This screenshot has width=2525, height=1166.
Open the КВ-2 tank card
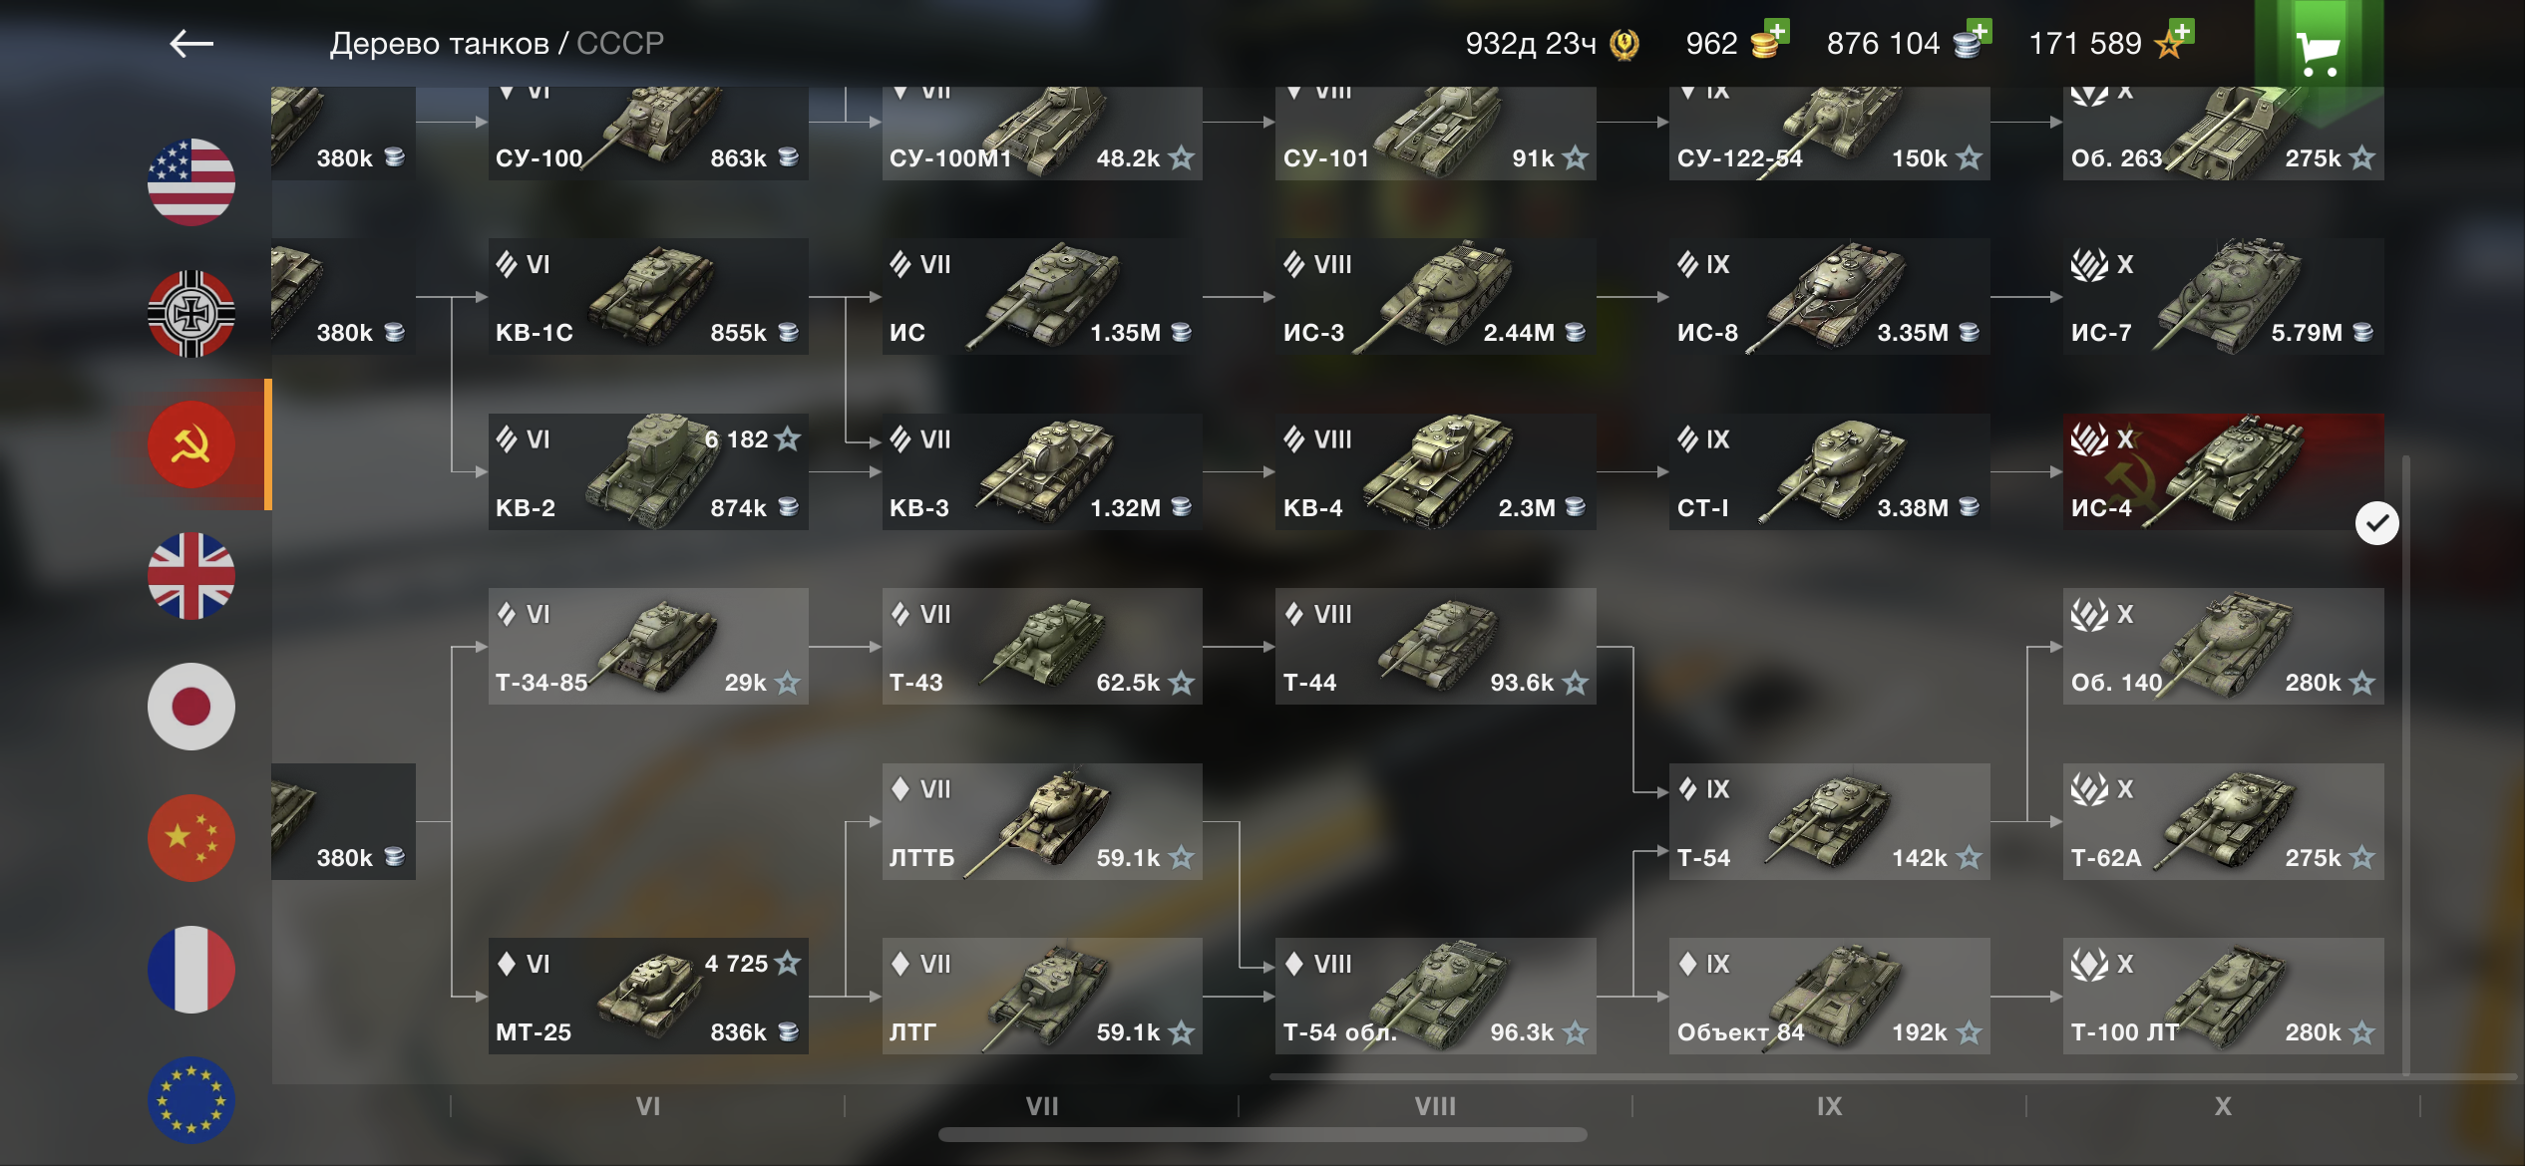(x=648, y=471)
